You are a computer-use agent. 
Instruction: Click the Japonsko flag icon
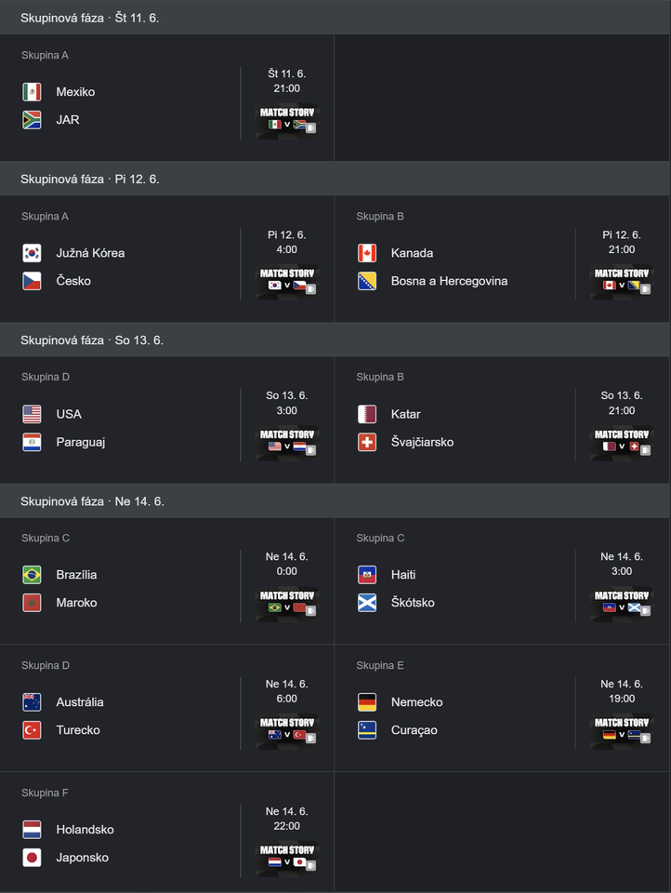[x=32, y=858]
